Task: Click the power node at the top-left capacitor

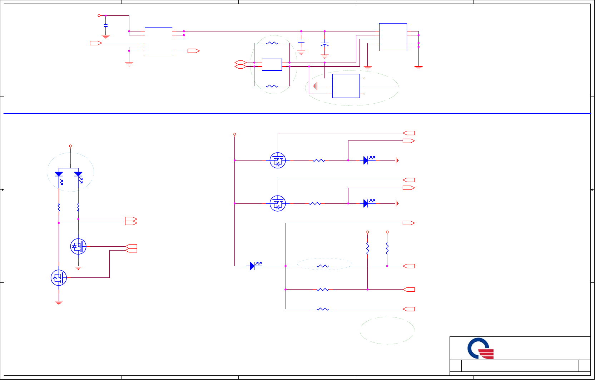Action: [x=99, y=16]
